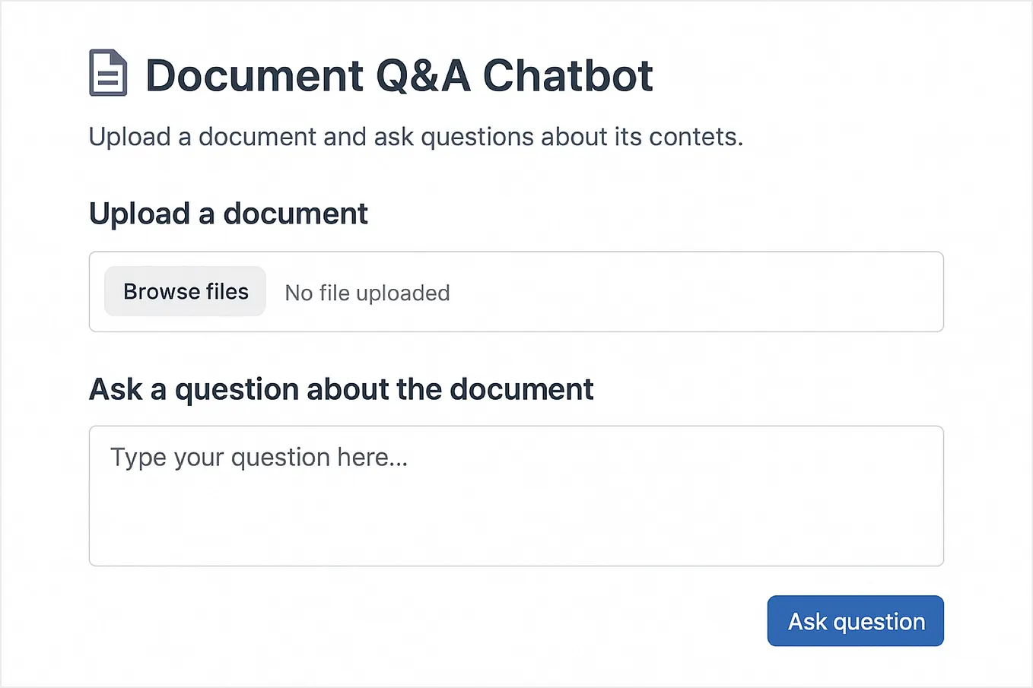Click the upload container border area
1033x688 pixels.
[685, 292]
